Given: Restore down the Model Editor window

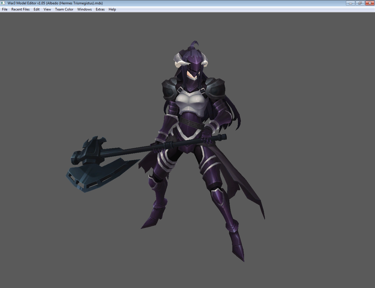Looking at the screenshot, I should [x=360, y=3].
